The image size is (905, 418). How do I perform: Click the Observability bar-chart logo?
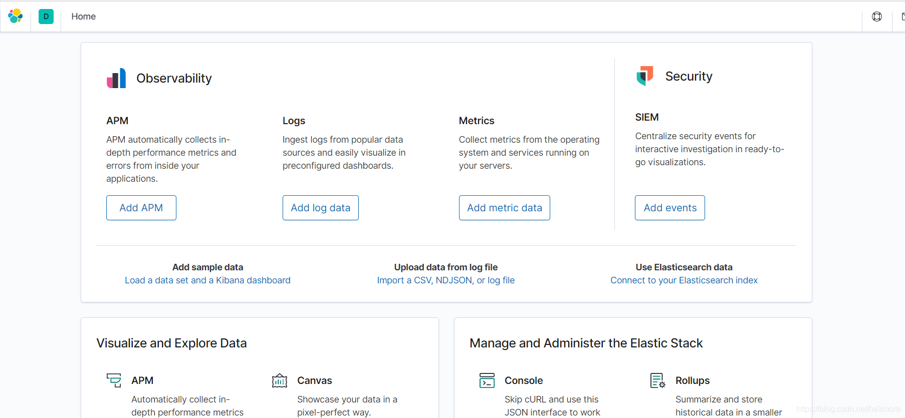point(116,78)
